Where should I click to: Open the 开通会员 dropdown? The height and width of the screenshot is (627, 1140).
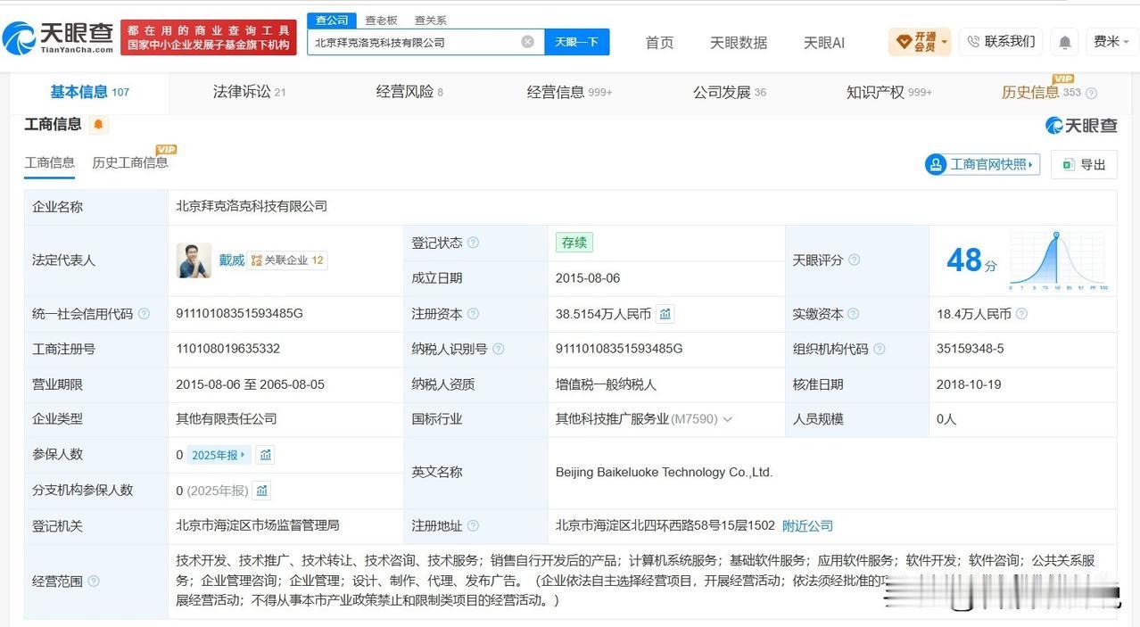920,42
